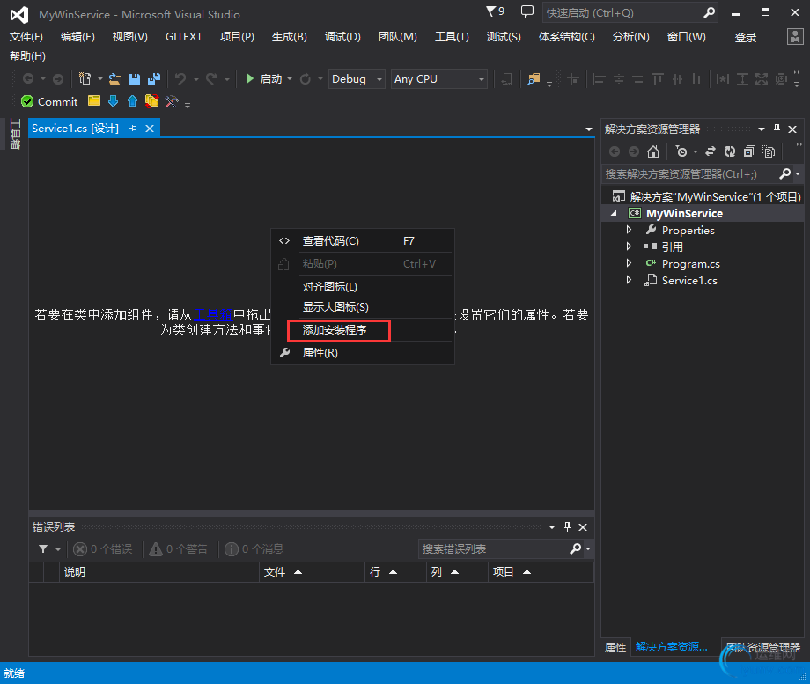Click the Save All toolbar icon
The image size is (810, 684).
pos(154,79)
